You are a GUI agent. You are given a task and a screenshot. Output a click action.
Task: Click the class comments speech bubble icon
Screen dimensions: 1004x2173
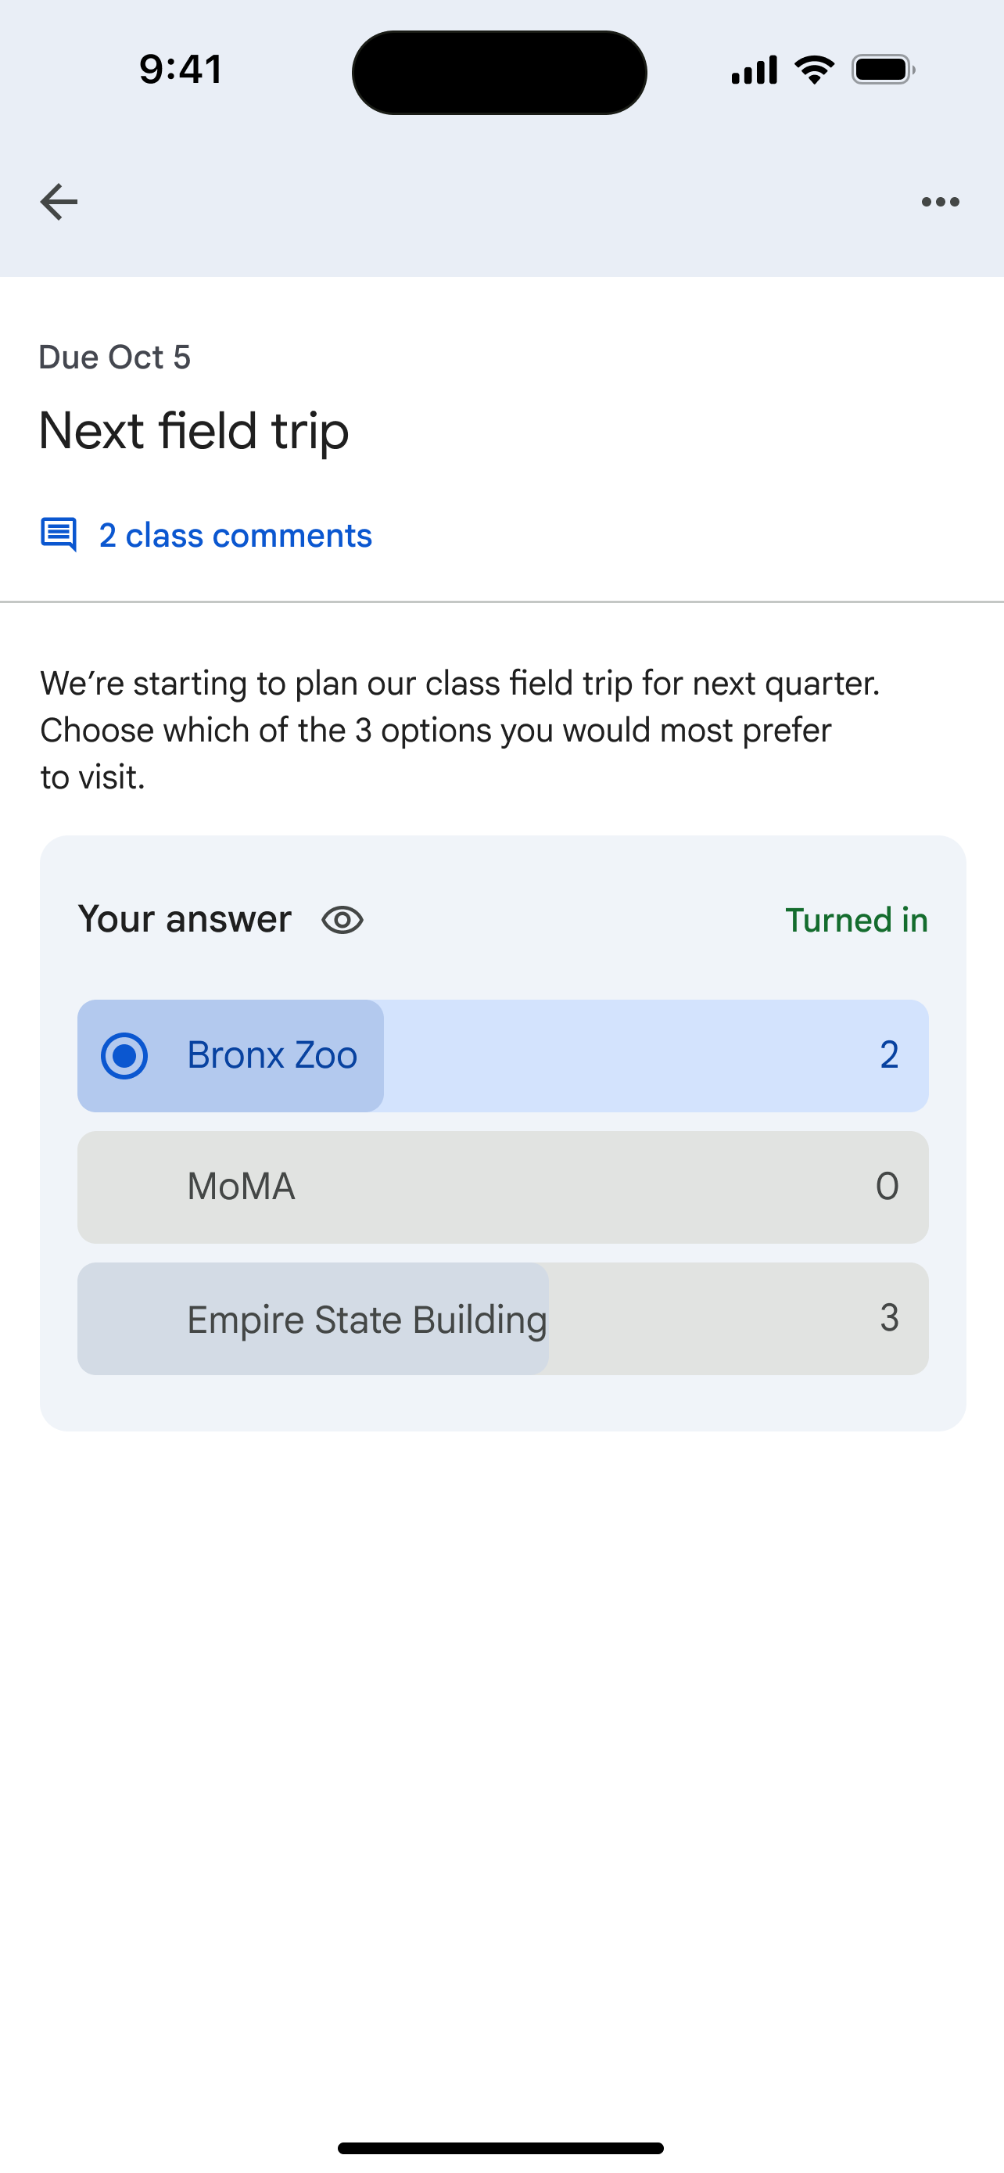pos(59,535)
